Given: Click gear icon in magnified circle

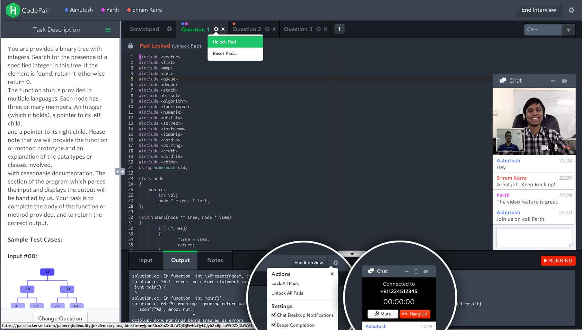Looking at the screenshot, I should pos(335,263).
